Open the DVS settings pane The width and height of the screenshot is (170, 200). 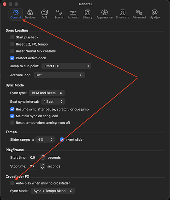point(44,14)
